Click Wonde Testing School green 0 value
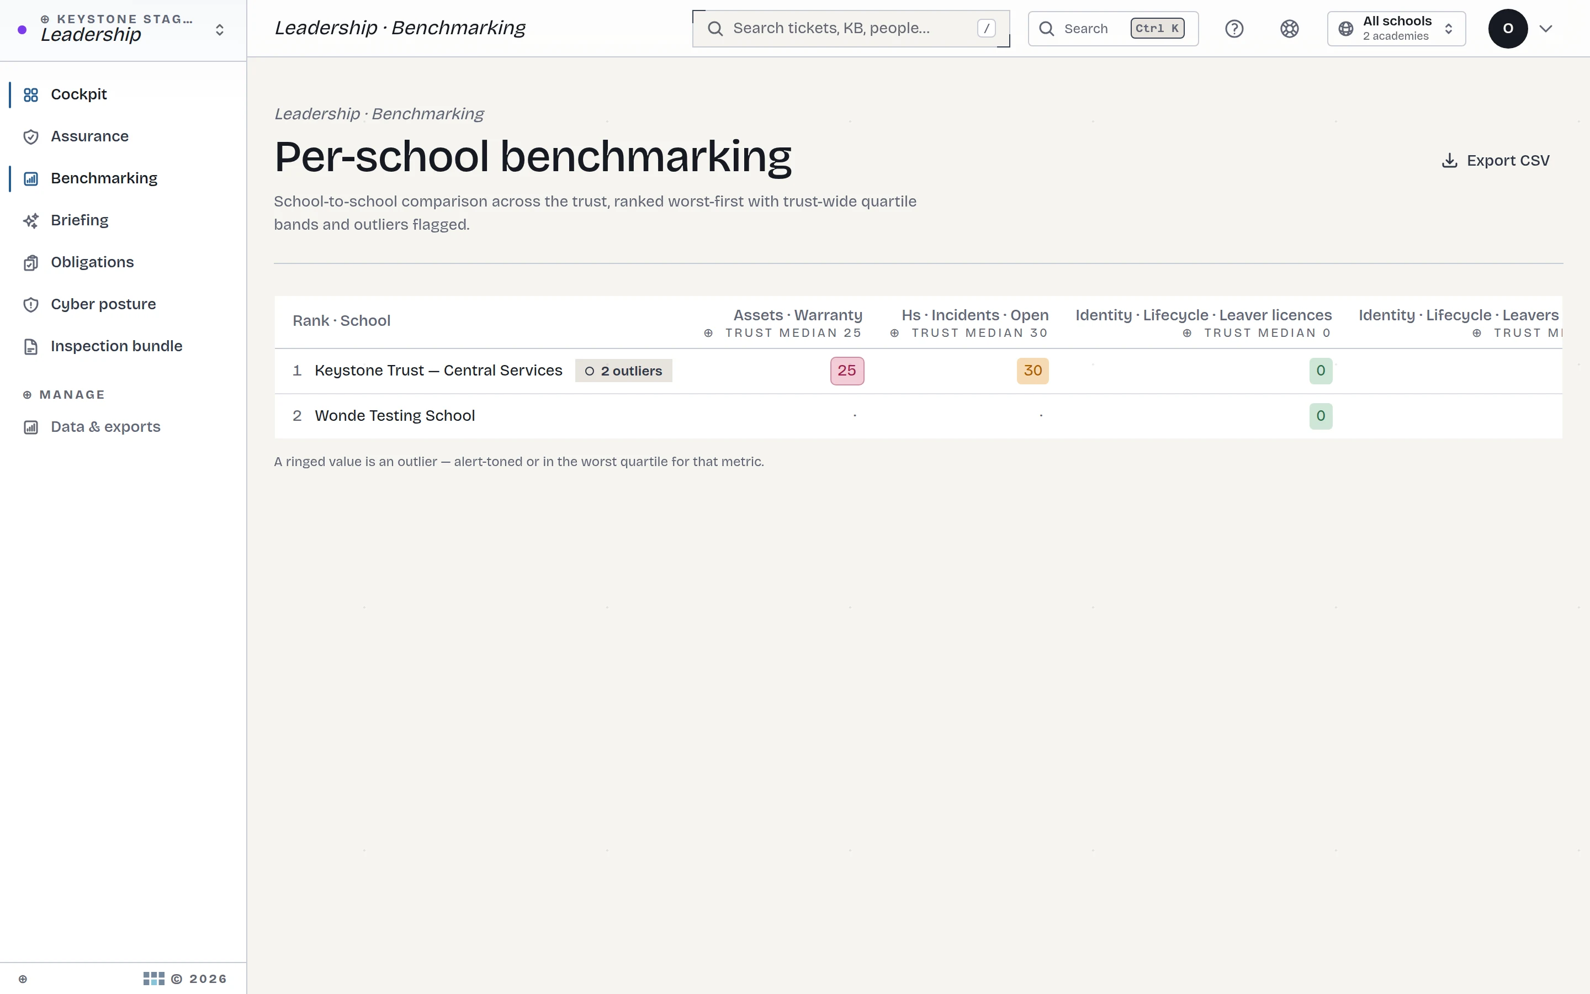The width and height of the screenshot is (1590, 994). pos(1321,416)
